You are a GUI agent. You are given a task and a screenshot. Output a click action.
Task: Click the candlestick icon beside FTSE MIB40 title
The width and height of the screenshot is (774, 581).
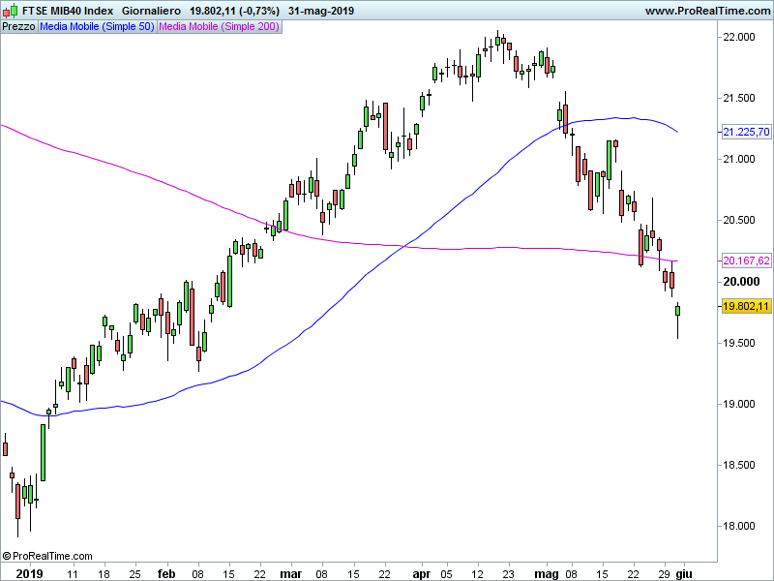[10, 11]
